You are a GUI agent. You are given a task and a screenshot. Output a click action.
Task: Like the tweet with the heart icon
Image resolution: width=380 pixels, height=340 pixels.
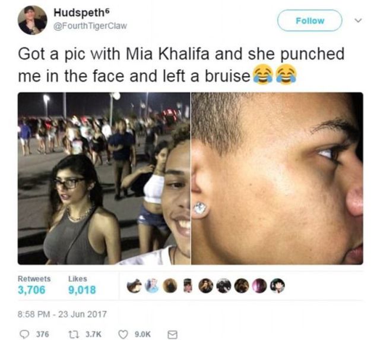[123, 335]
